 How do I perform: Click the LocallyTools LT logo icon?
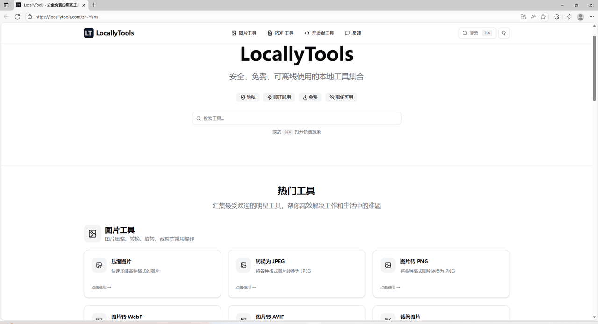[x=89, y=33]
